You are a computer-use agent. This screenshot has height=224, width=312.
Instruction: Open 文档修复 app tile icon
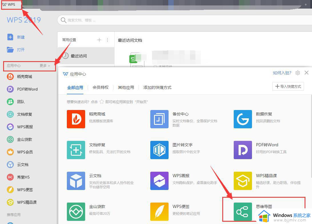tap(76, 150)
